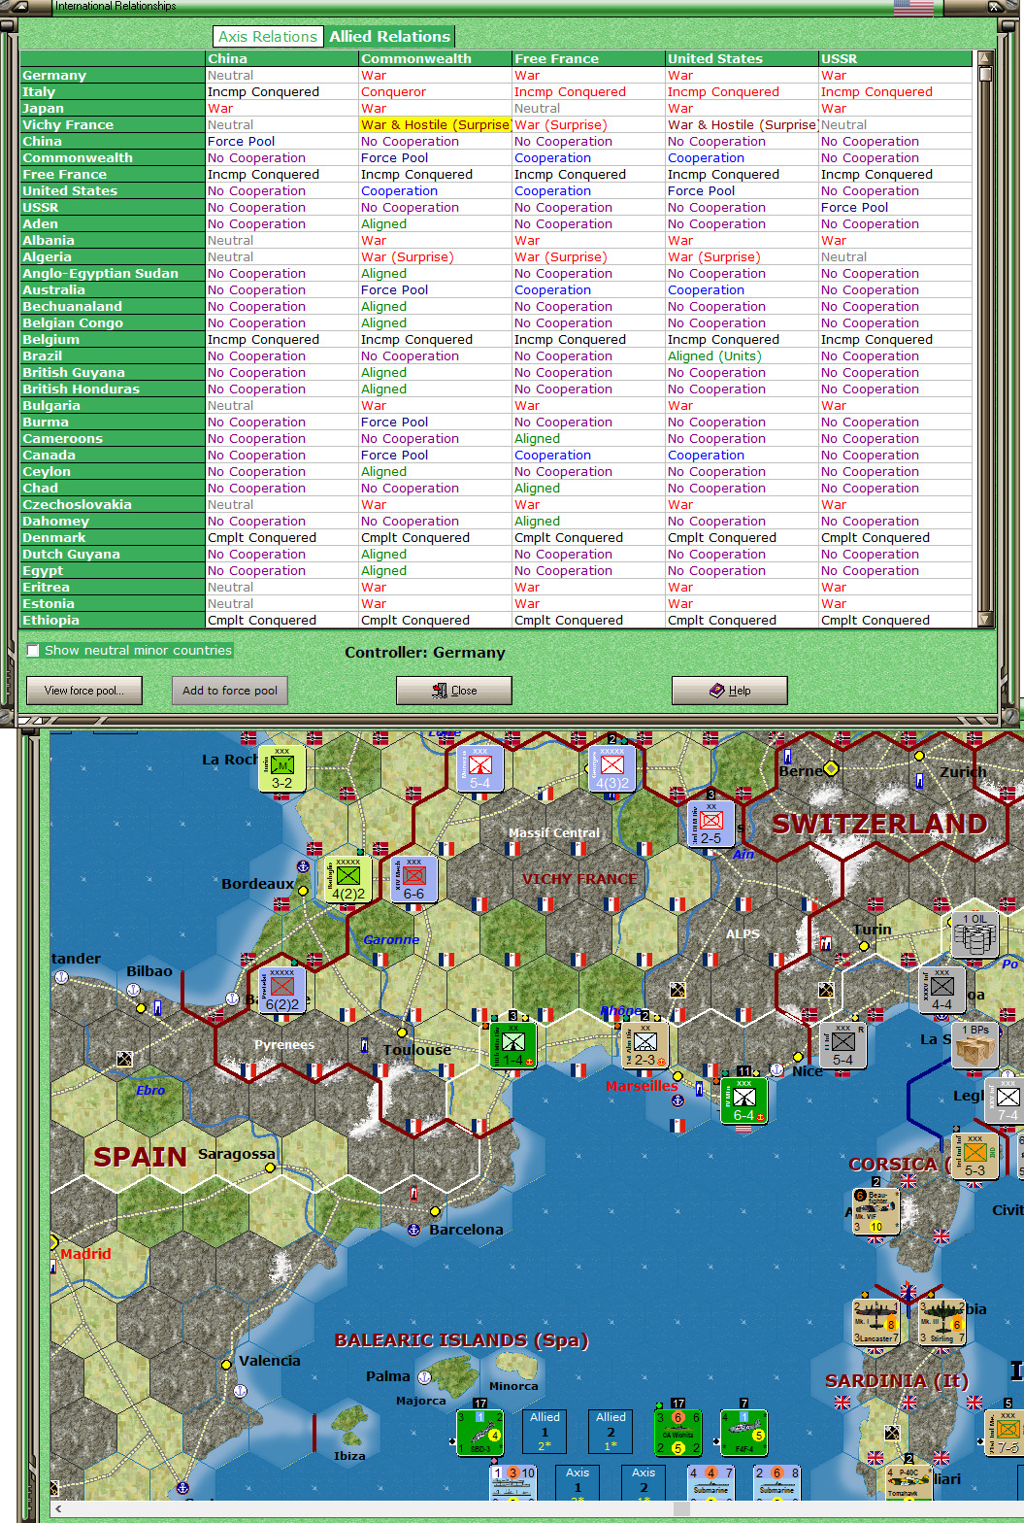Viewport: 1024px width, 1523px height.
Task: Click Italy's Conqueror cell under Commonwealth
Action: [x=435, y=92]
